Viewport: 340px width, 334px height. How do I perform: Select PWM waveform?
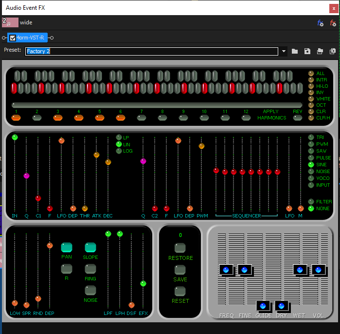(311, 144)
